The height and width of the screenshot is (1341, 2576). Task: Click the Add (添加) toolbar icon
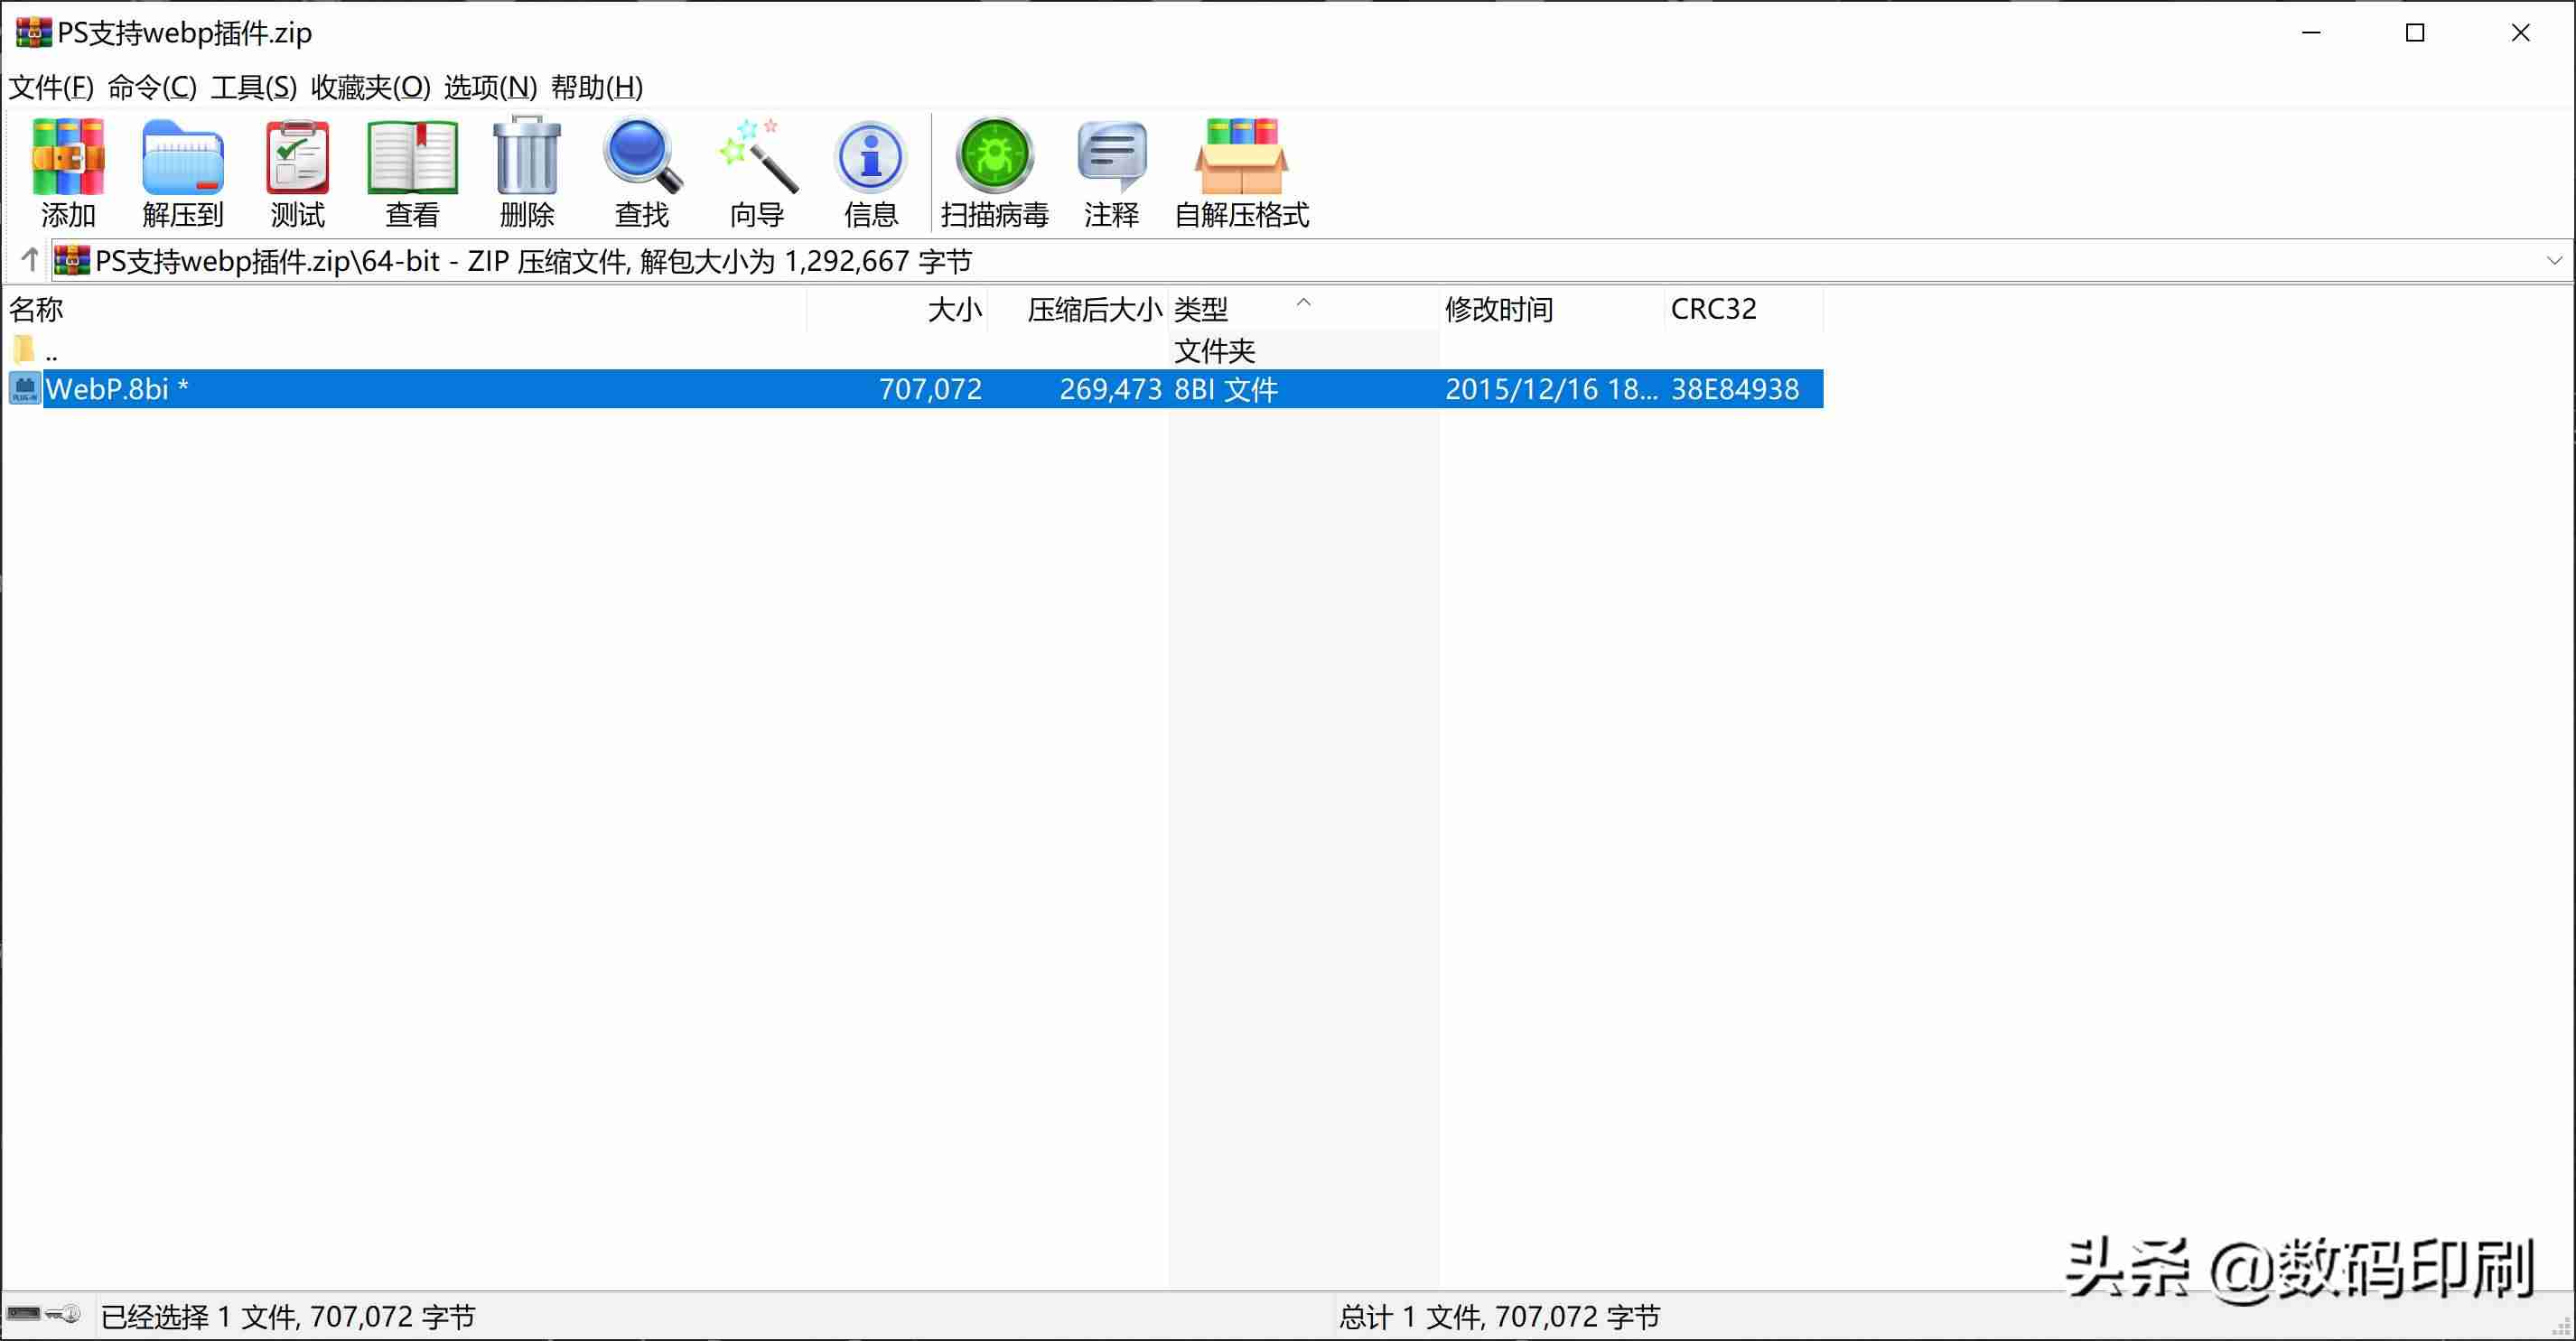point(68,172)
